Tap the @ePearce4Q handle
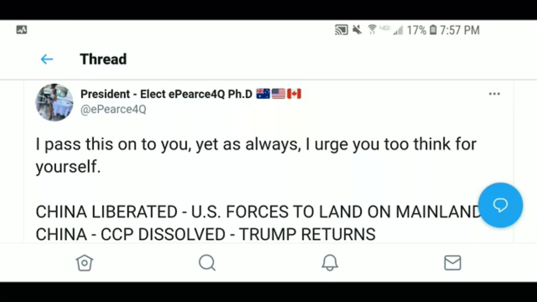This screenshot has height=302, width=537. coord(113,109)
